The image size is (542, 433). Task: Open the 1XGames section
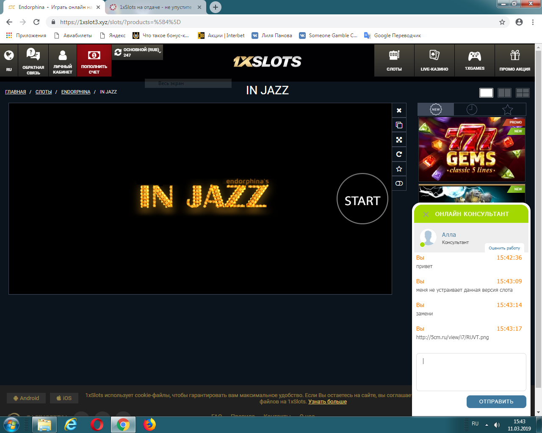[475, 60]
